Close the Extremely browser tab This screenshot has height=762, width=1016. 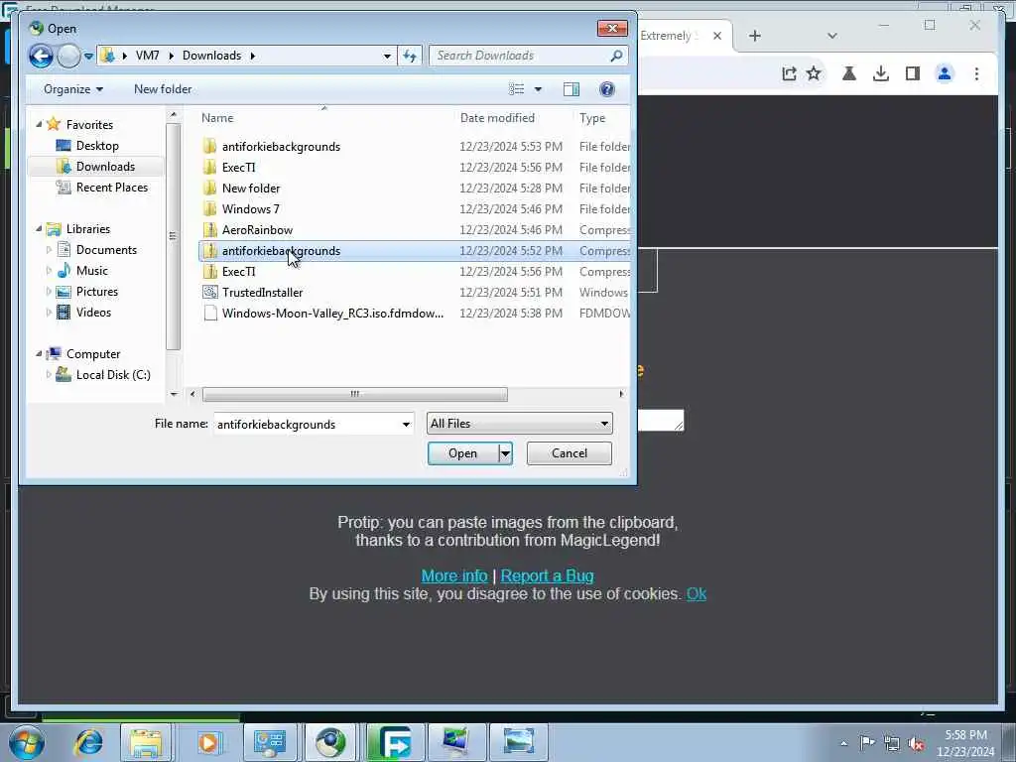coord(717,36)
